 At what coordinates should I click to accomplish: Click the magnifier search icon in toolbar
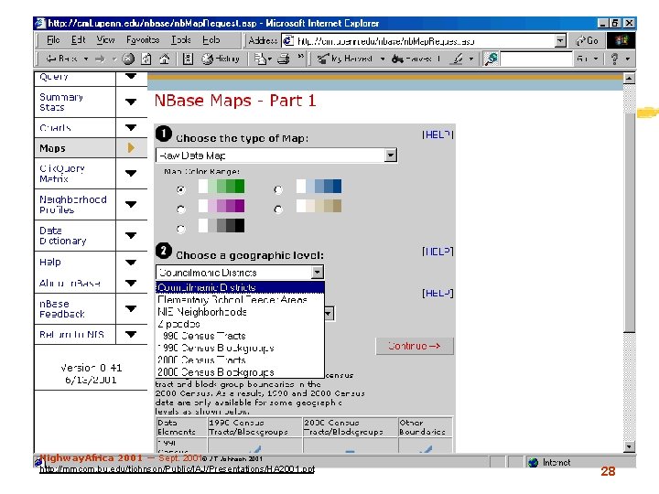coord(491,59)
